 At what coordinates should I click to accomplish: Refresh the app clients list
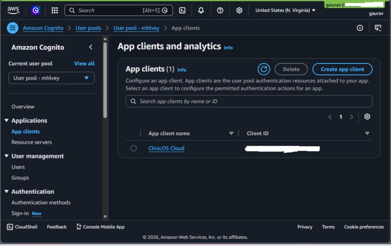click(x=263, y=69)
